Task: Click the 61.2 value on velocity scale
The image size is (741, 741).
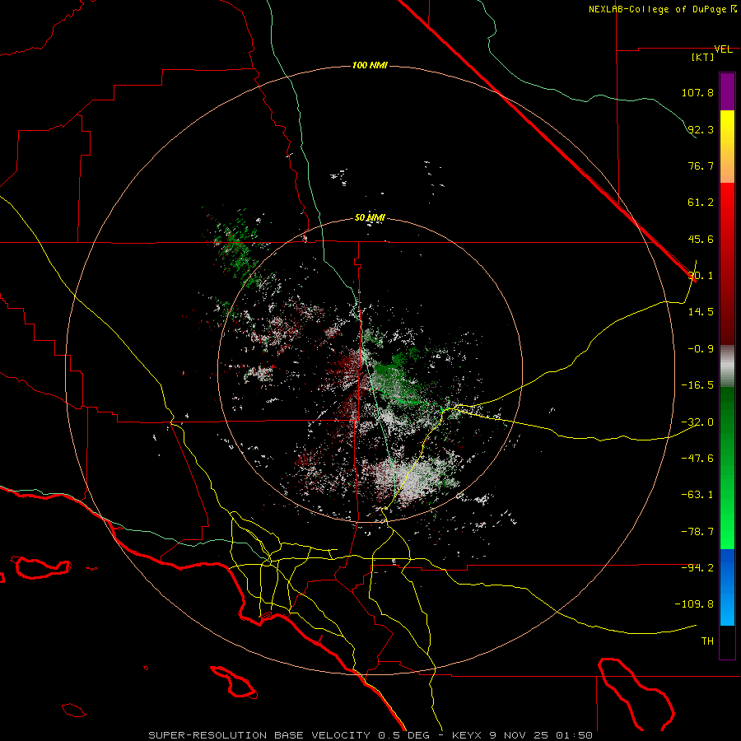Action: pos(701,203)
